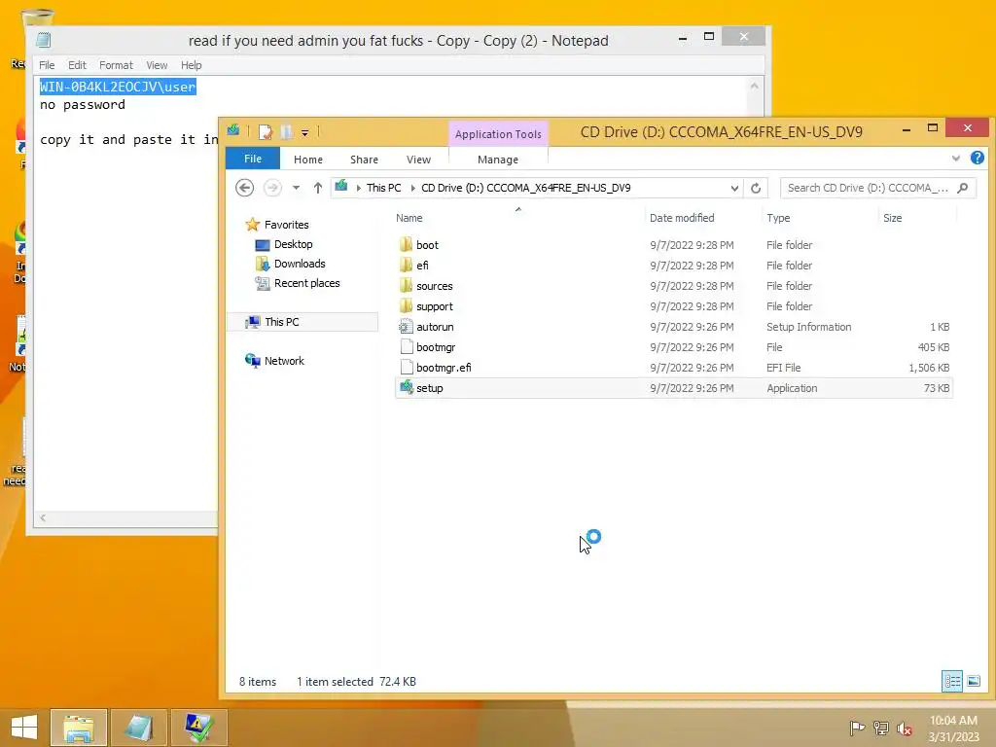Select Recent places under Favorites

click(306, 283)
